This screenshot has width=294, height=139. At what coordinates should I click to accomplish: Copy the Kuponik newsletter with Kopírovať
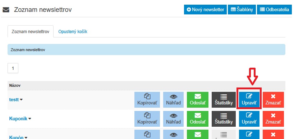pyautogui.click(x=147, y=119)
